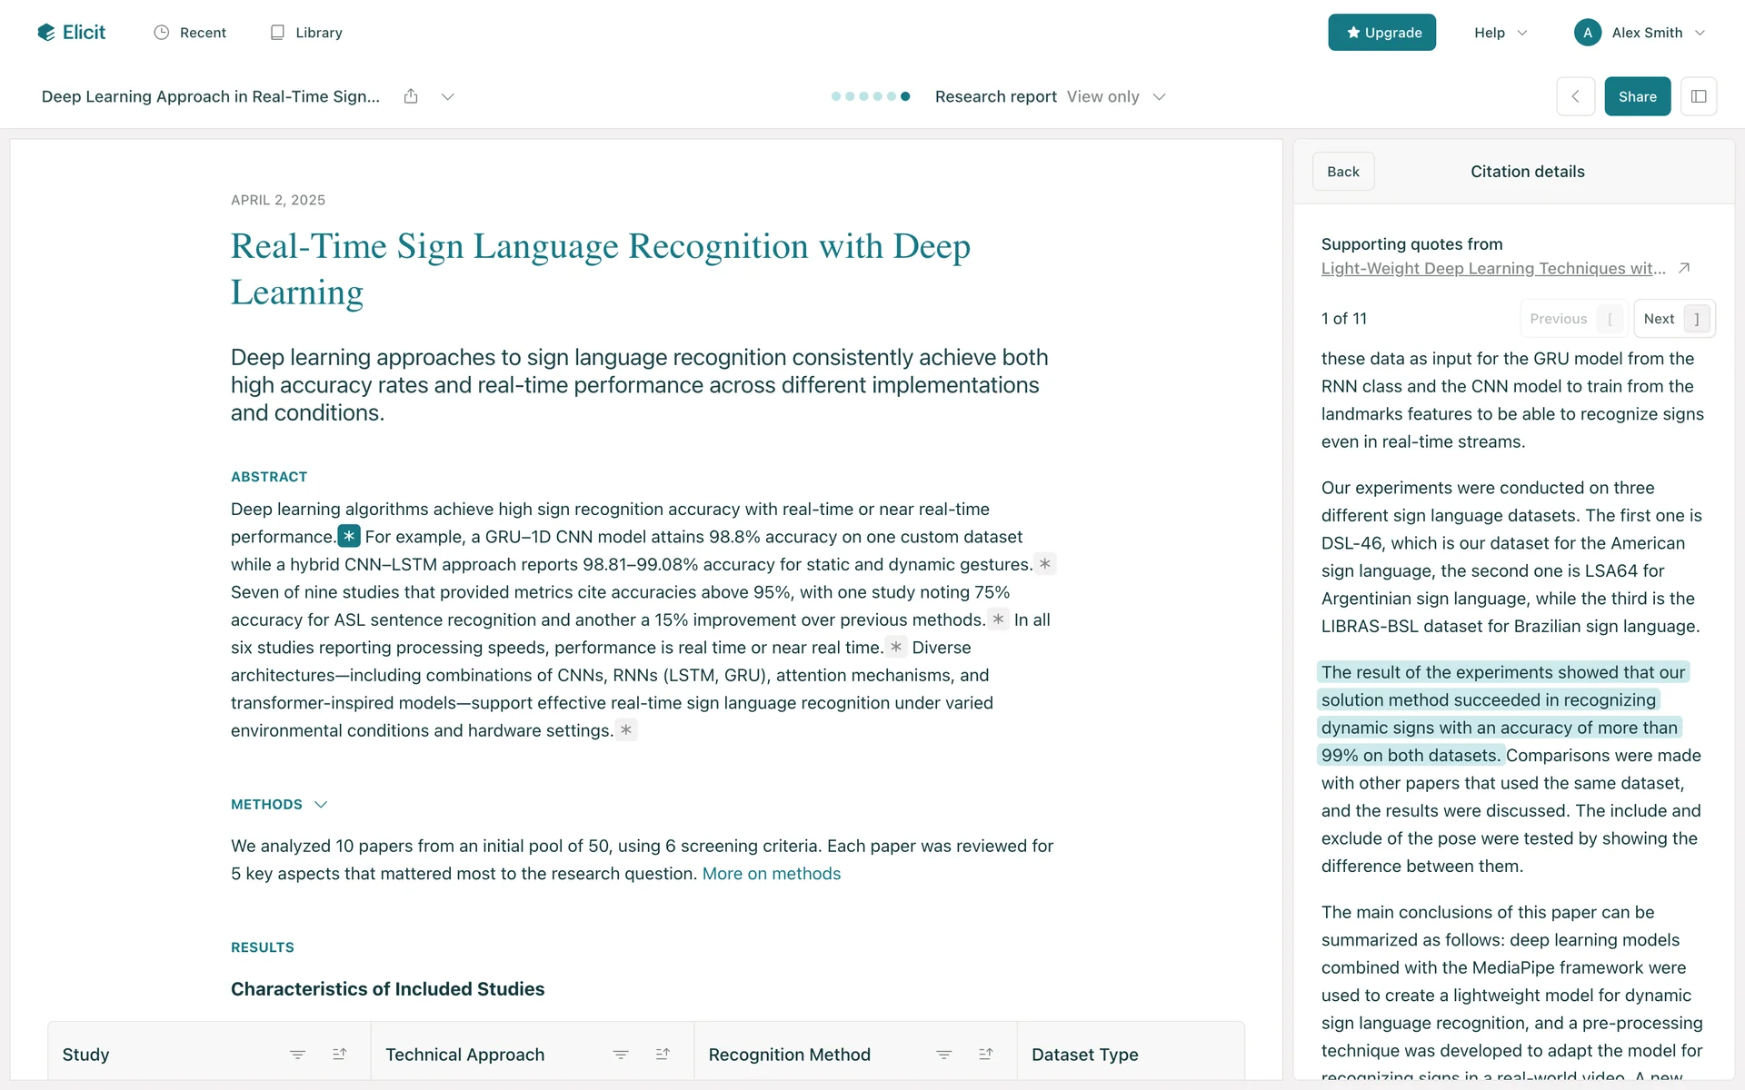
Task: Open external link arrow beside paper title
Action: point(1684,268)
